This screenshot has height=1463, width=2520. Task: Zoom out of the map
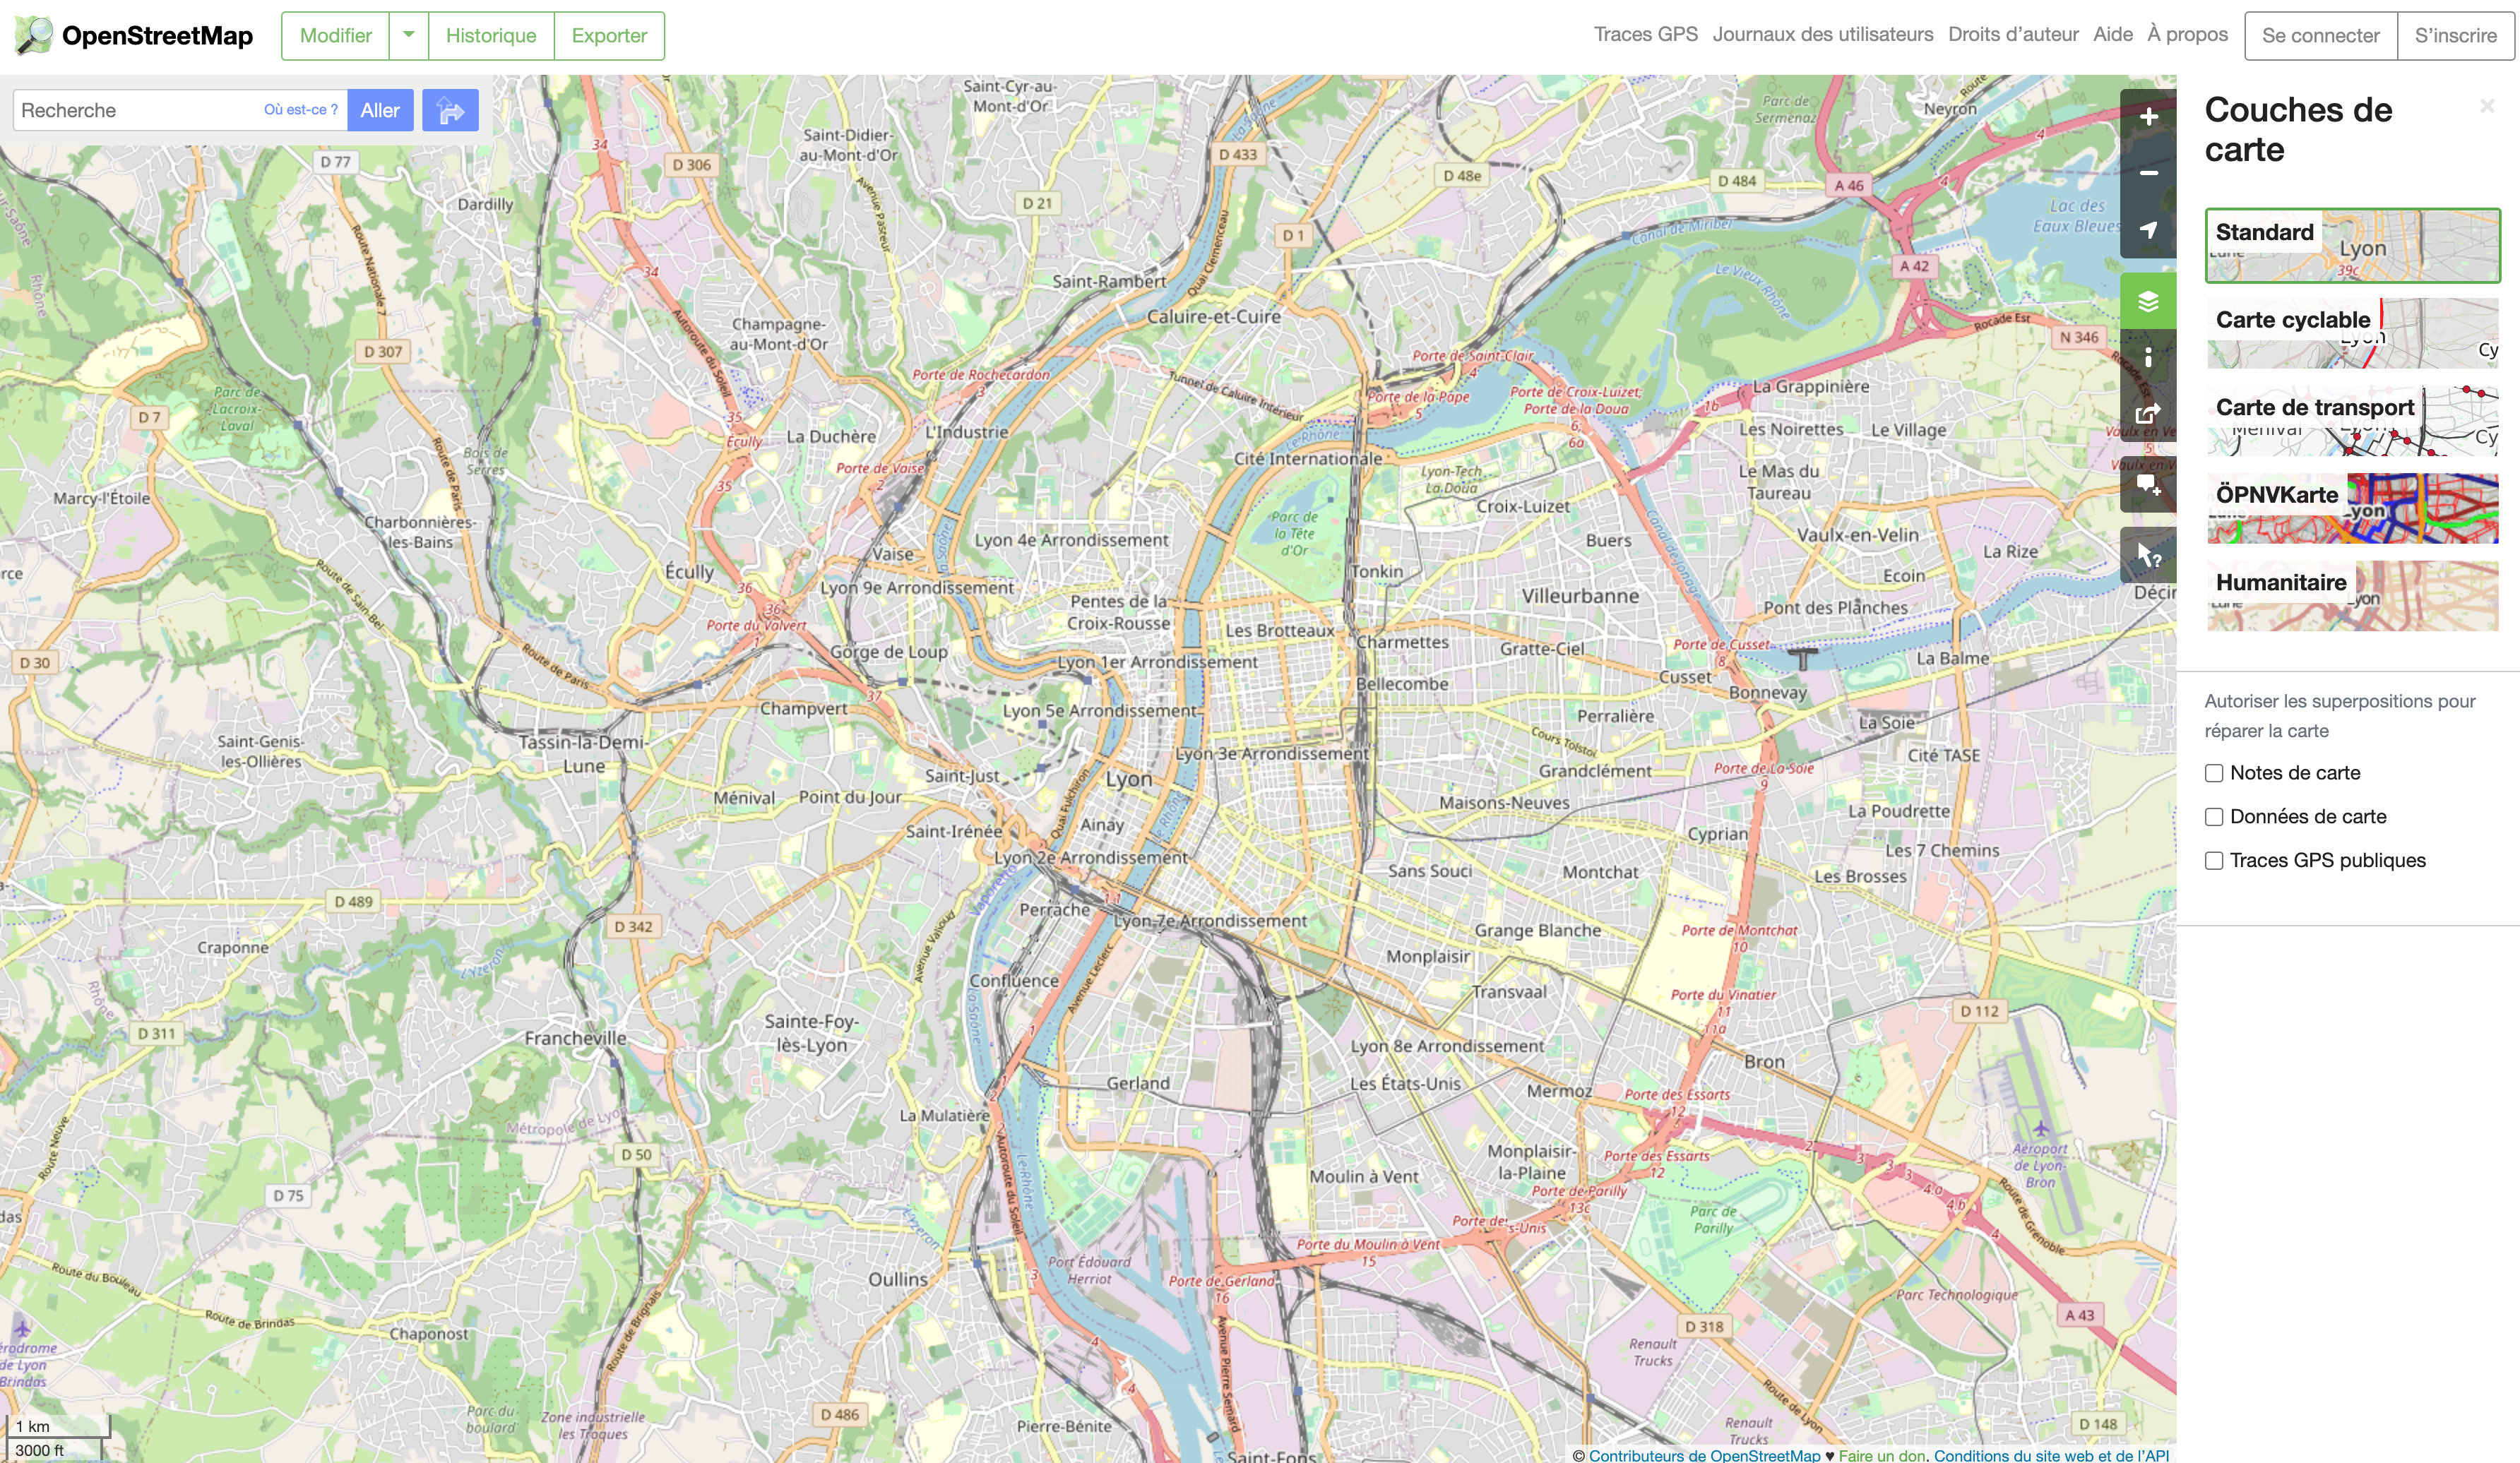2147,173
